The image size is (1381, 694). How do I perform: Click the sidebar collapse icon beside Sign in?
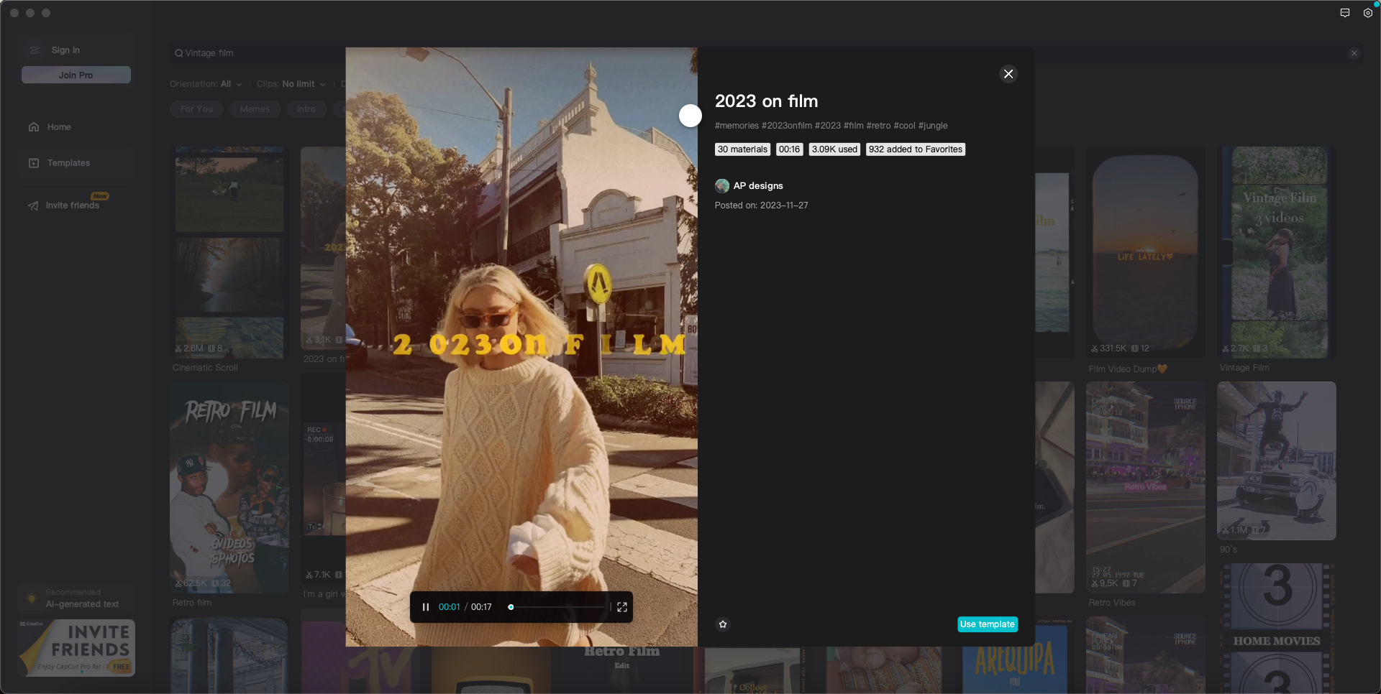tap(35, 50)
